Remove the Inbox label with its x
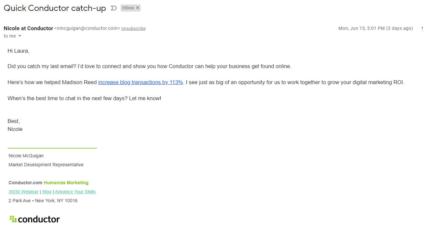The height and width of the screenshot is (225, 423). click(x=138, y=8)
